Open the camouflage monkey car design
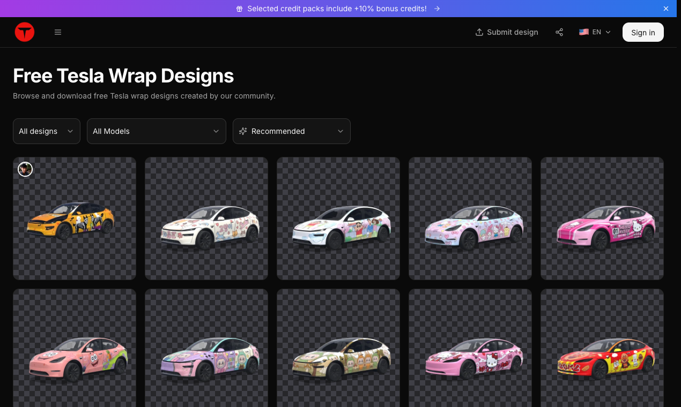This screenshot has width=681, height=407. tap(338, 348)
